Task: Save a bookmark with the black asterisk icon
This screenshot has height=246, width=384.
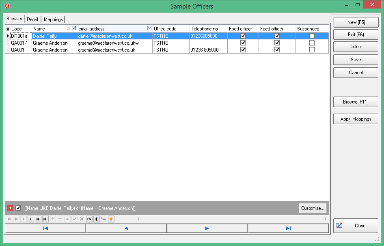Action: (97, 219)
